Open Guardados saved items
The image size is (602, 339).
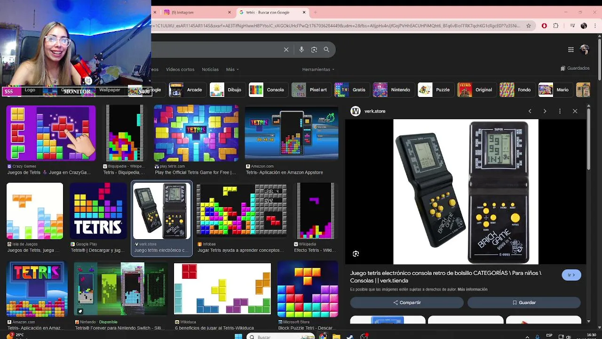[575, 68]
